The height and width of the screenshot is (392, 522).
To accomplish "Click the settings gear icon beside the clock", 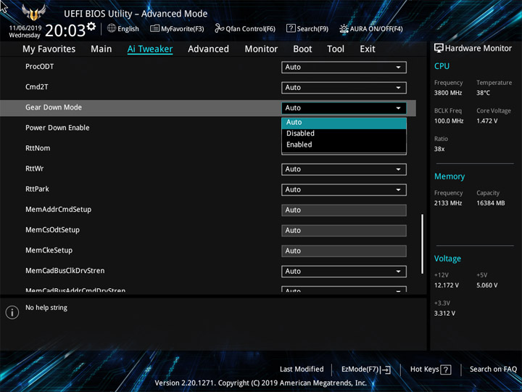I will pos(91,26).
